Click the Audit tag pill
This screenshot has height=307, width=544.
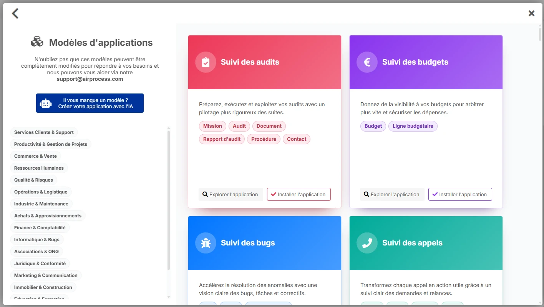click(x=239, y=126)
